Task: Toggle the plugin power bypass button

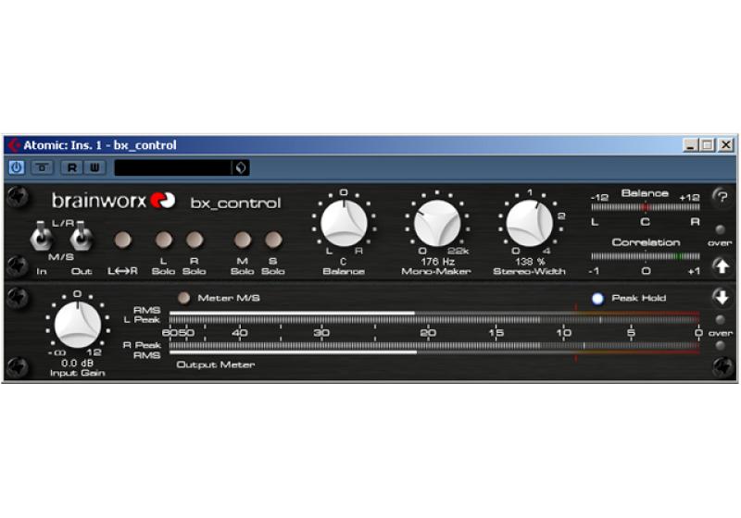Action: [17, 167]
